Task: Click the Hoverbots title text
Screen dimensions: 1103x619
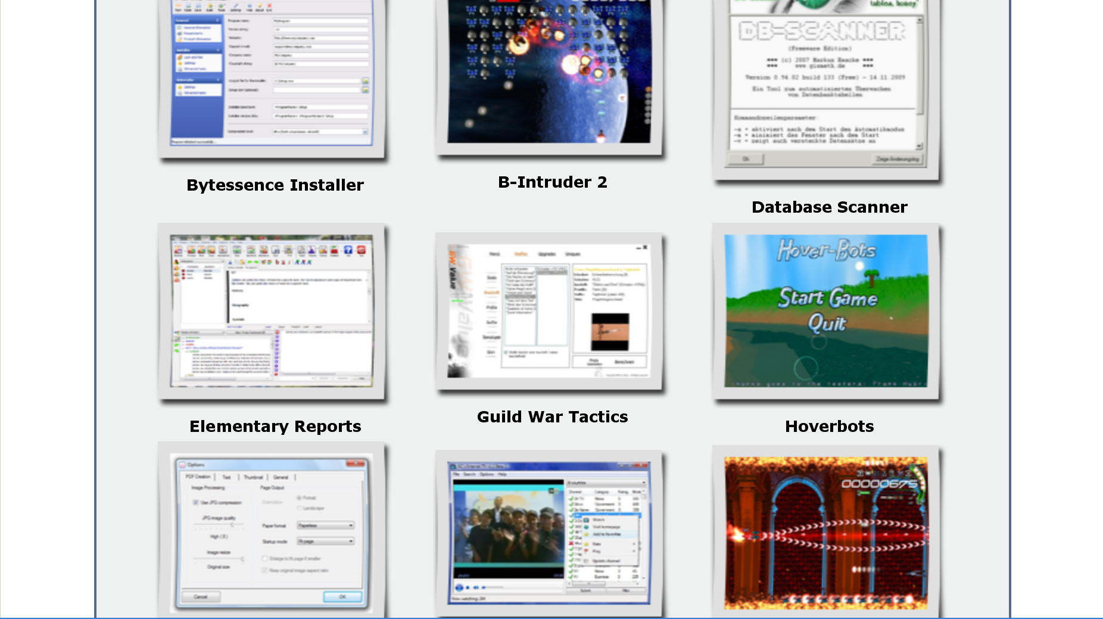Action: pyautogui.click(x=829, y=427)
